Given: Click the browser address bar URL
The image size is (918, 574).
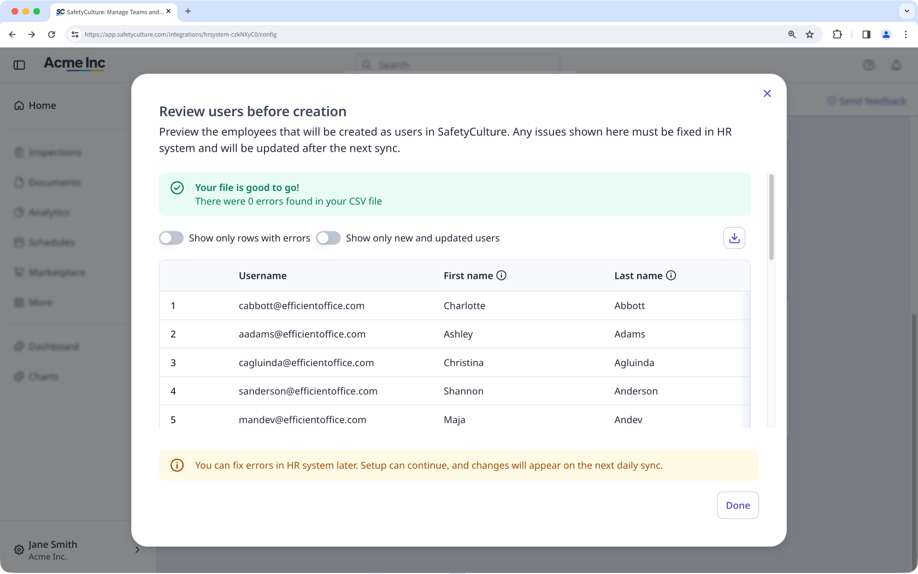Looking at the screenshot, I should click(x=180, y=34).
